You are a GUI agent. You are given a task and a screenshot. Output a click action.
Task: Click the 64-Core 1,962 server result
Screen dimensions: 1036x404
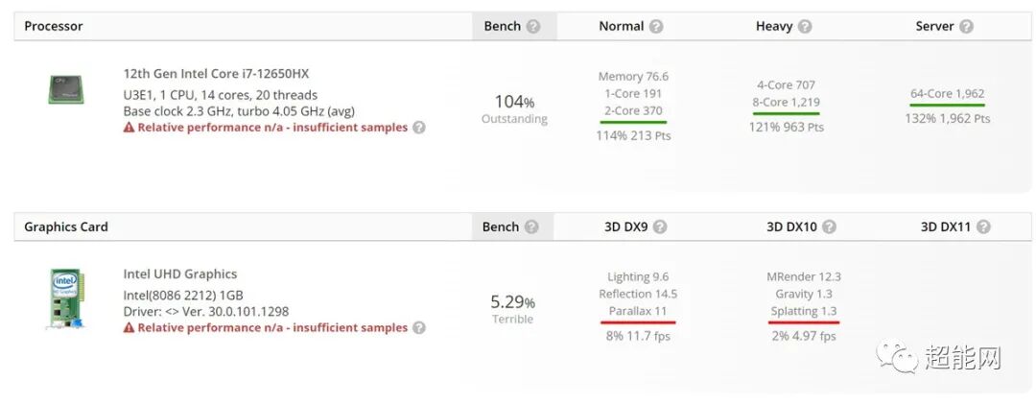(x=947, y=94)
